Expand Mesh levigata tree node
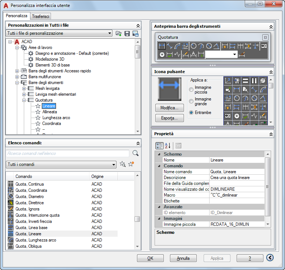 coord(24,88)
